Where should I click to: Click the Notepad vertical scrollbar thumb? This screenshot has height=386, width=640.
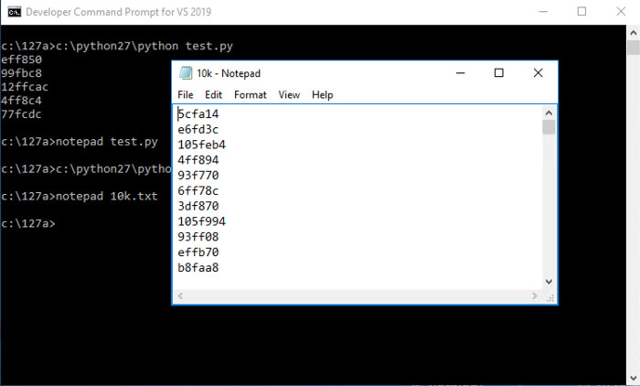pyautogui.click(x=549, y=127)
